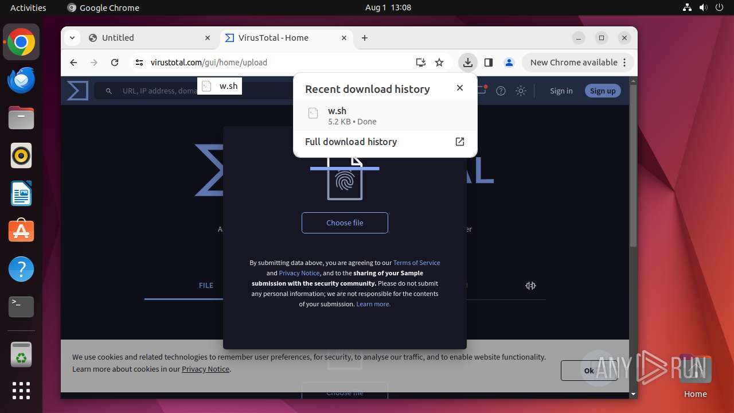Open system status menu power icon
Viewport: 734px width, 413px height.
coord(720,7)
